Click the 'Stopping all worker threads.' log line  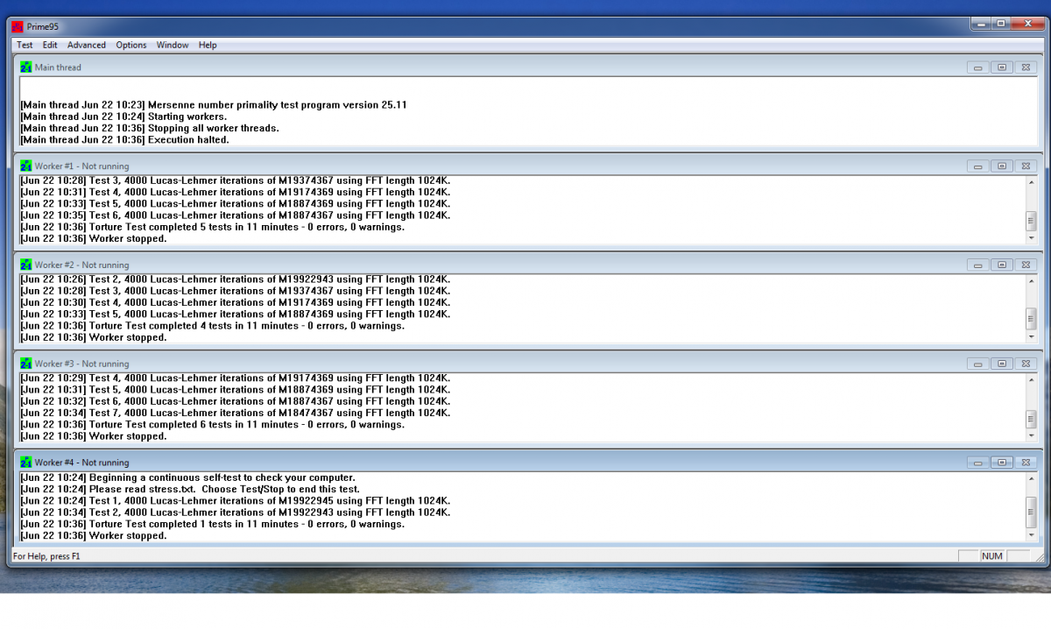150,128
